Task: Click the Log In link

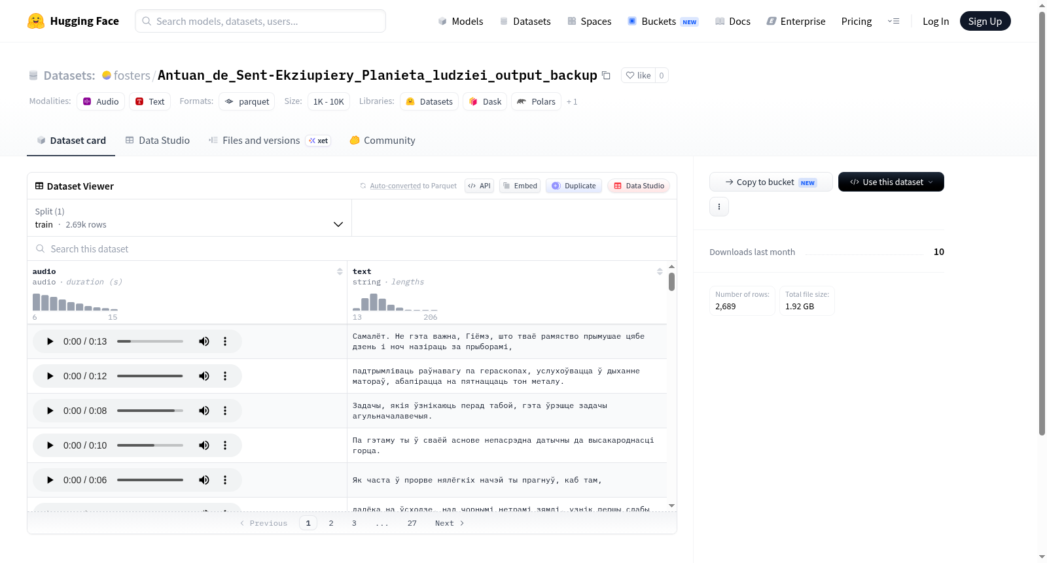Action: 936,21
